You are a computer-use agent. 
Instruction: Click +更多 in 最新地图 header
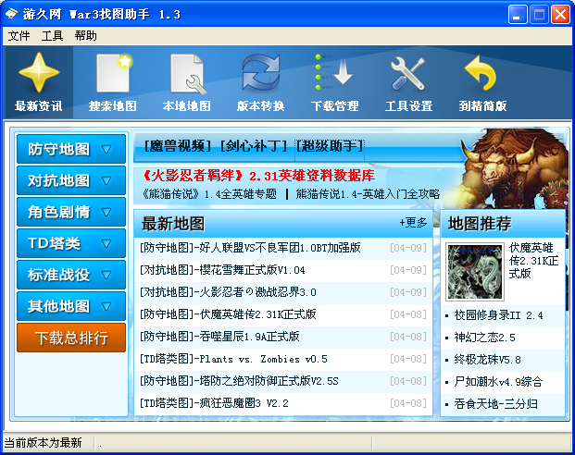tap(413, 223)
